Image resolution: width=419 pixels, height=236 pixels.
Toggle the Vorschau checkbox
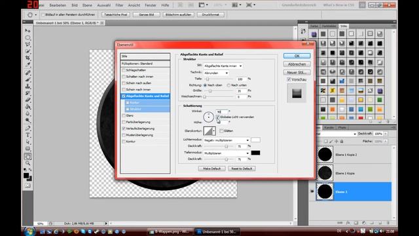click(x=289, y=79)
